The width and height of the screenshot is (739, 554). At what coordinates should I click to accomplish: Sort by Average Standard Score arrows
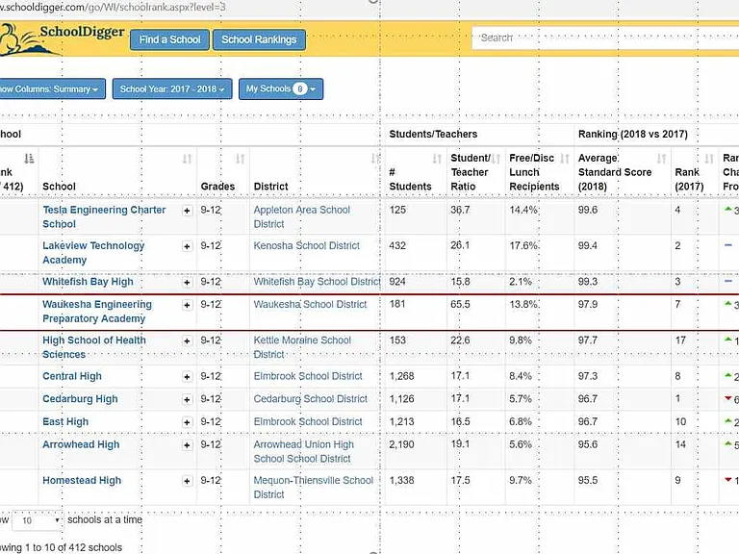coord(662,159)
